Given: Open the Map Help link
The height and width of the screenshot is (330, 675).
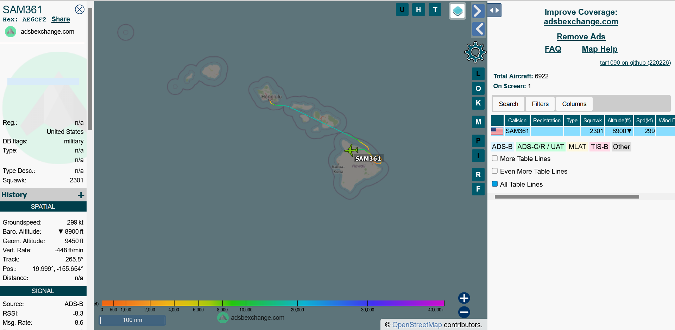Looking at the screenshot, I should click(x=599, y=49).
